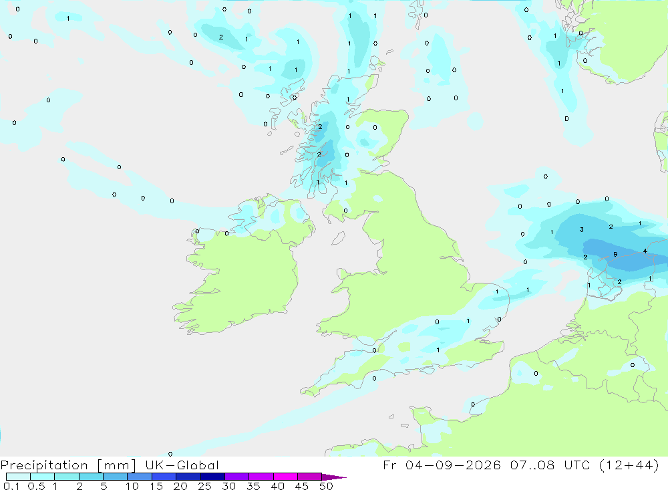Click the Isle of Man outline
Screen dimensions: 668x490
338,239
